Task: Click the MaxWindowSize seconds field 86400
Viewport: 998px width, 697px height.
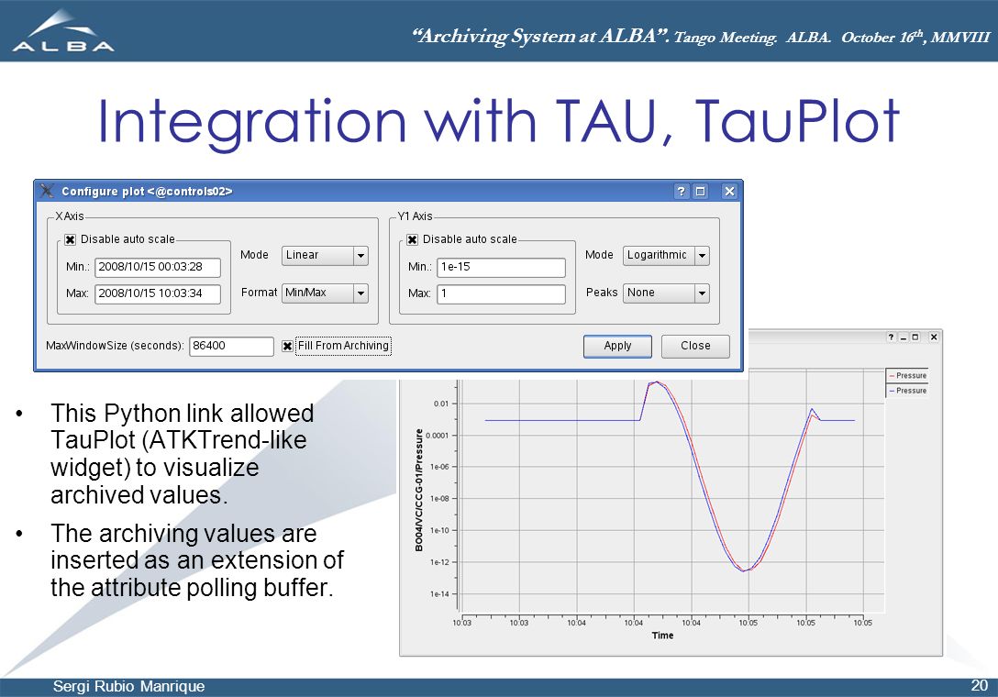Action: (x=232, y=347)
